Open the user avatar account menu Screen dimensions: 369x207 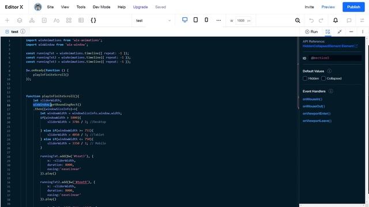click(x=37, y=7)
